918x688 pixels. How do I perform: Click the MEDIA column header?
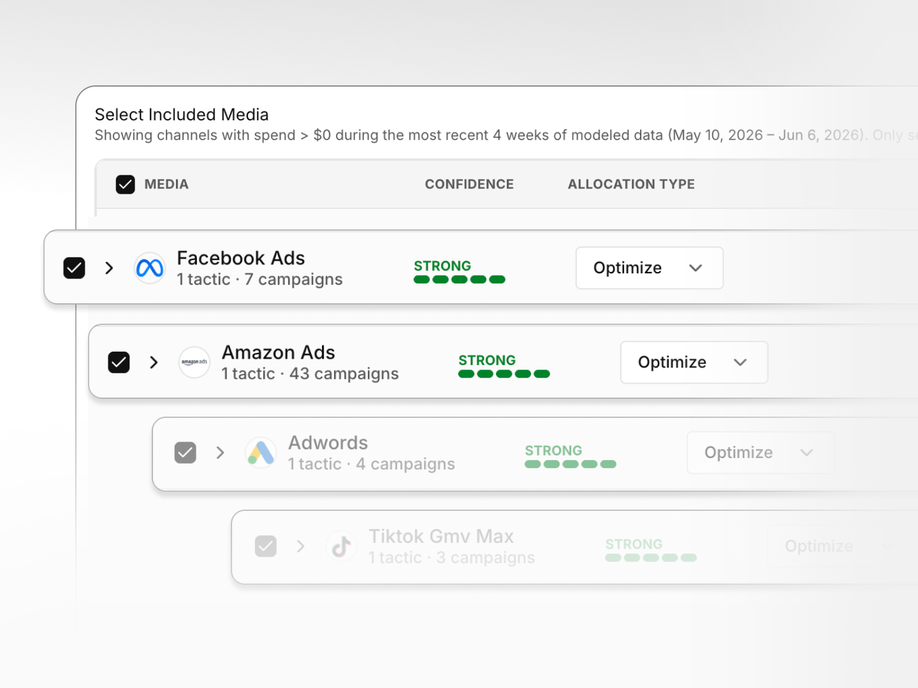click(166, 185)
